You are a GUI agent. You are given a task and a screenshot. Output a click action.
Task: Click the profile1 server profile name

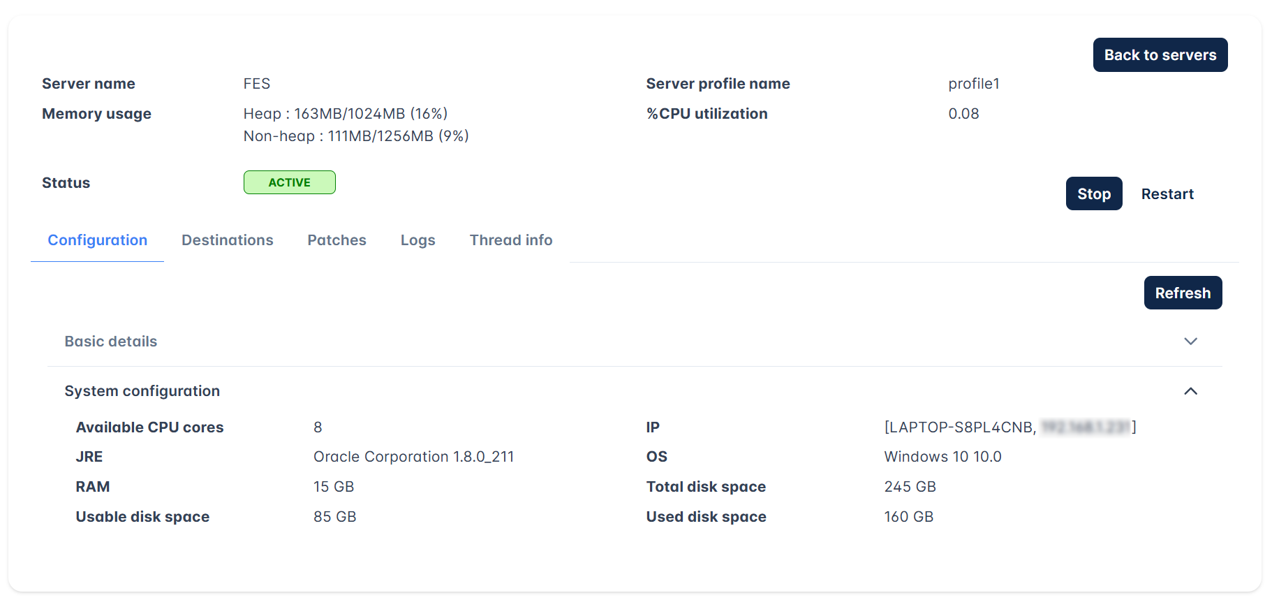coord(974,84)
